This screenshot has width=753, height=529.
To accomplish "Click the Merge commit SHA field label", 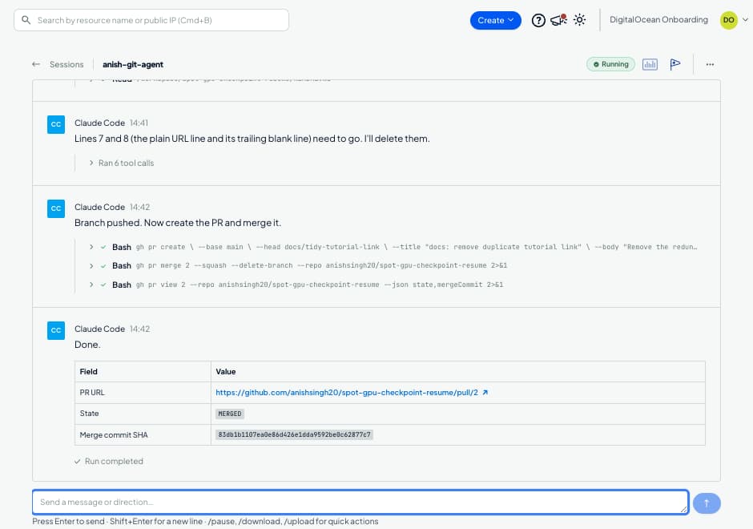I will (114, 435).
